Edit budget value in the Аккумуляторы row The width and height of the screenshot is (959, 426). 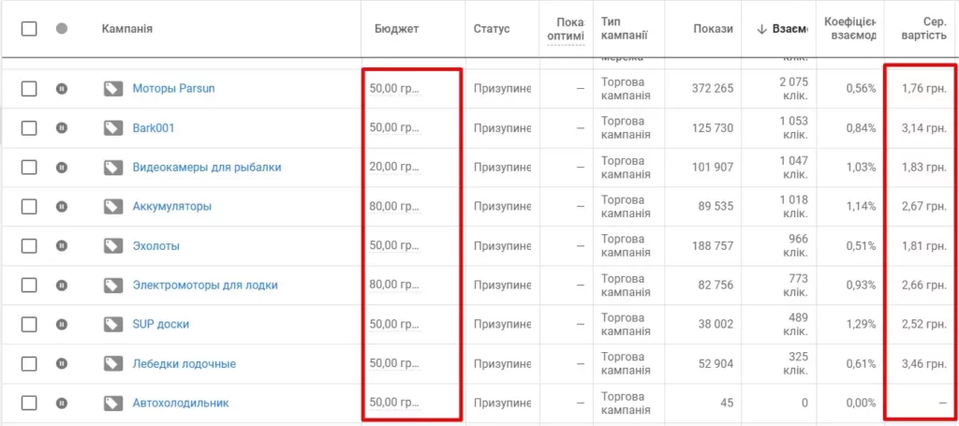(394, 207)
